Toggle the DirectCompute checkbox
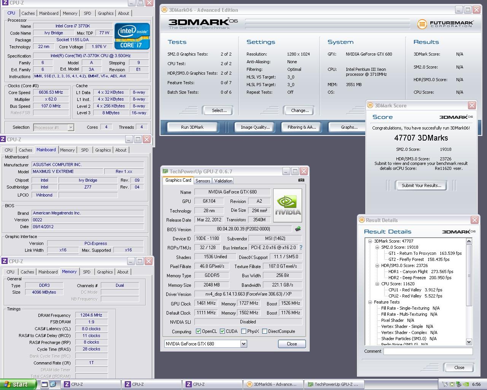Screen dimensions: 487x390 click(264, 331)
